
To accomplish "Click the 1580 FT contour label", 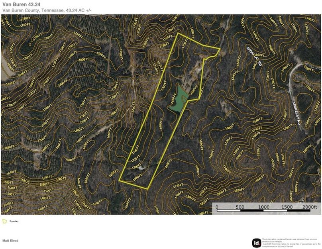I will (9, 182).
